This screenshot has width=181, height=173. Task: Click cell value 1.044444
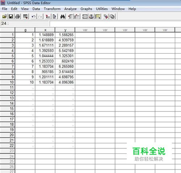coord(45,56)
